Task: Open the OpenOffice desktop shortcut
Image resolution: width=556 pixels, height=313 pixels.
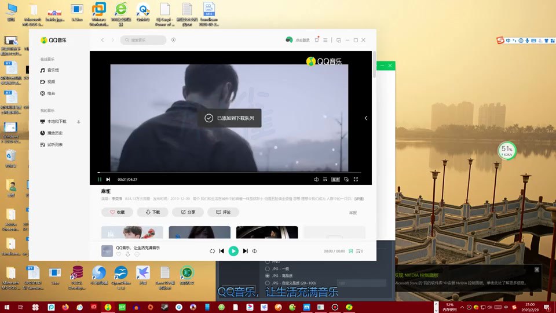Action: point(121,278)
